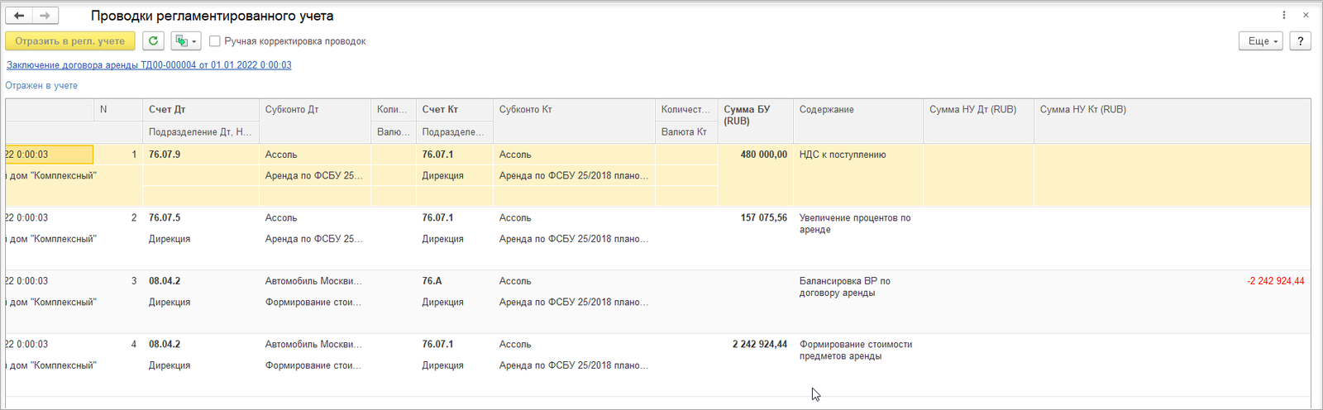The width and height of the screenshot is (1323, 410).
Task: Go back with the left arrow button
Action: [19, 16]
